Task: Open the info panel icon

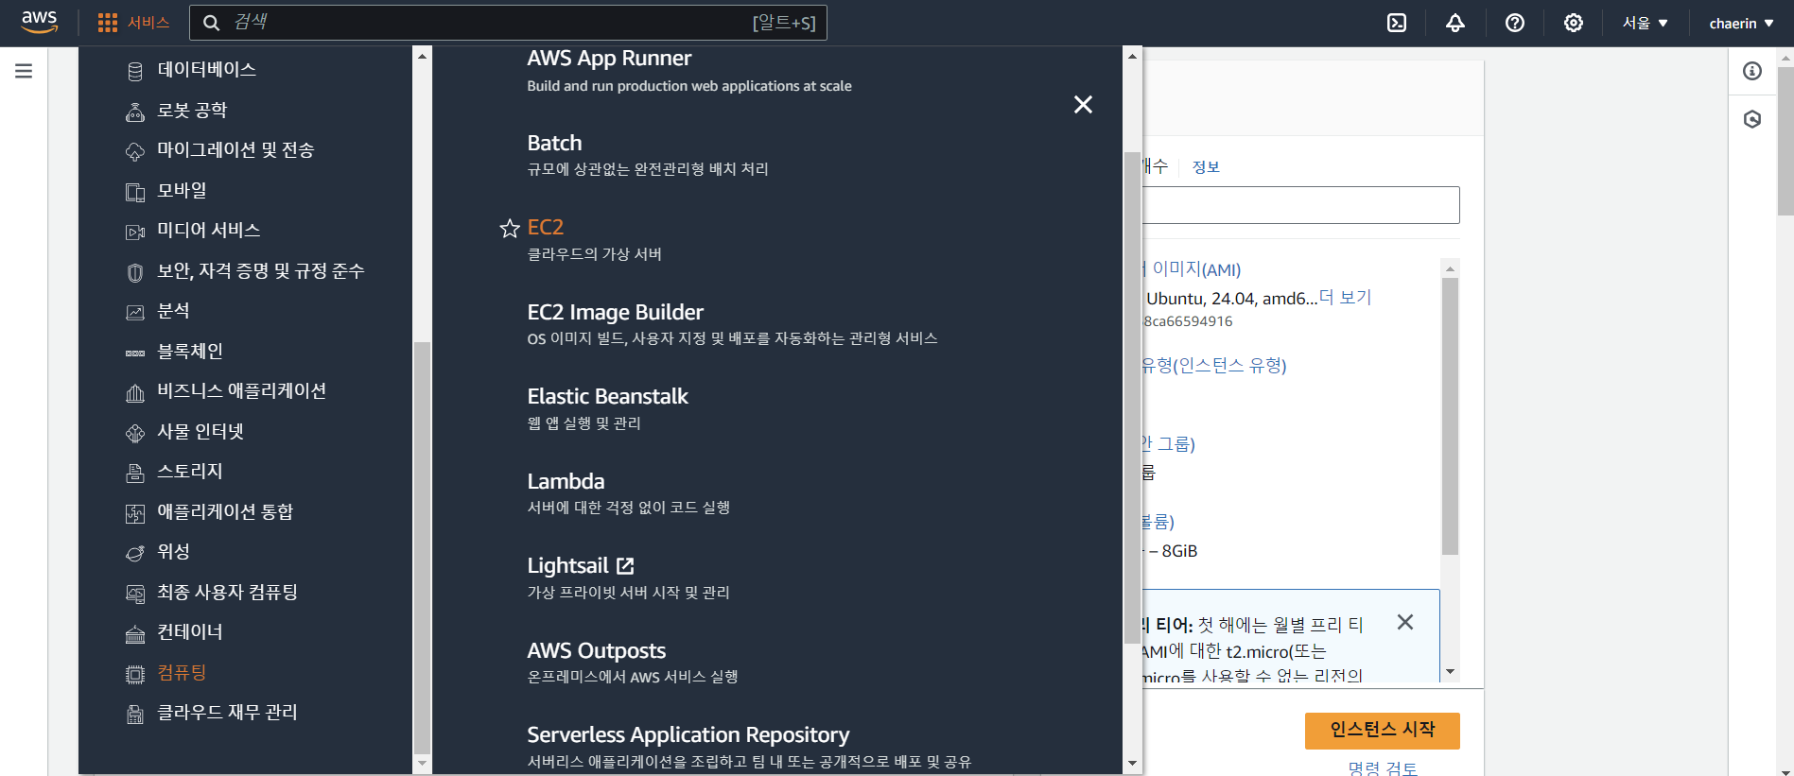Action: point(1752,71)
